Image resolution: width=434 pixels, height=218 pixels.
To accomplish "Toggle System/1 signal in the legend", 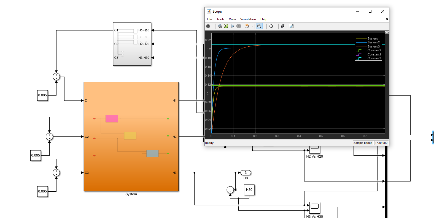I will click(x=373, y=38).
